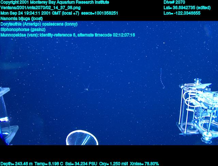
Task: Click the 'Lat= 36.6942735 (edited)' value
Action: coord(187,8)
